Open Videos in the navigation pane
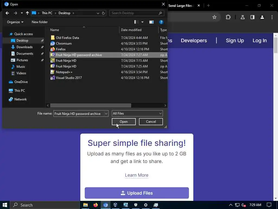The height and width of the screenshot is (209, 278). [x=21, y=73]
